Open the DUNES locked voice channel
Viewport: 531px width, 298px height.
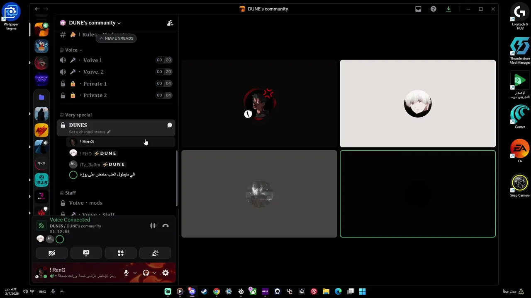pyautogui.click(x=116, y=128)
